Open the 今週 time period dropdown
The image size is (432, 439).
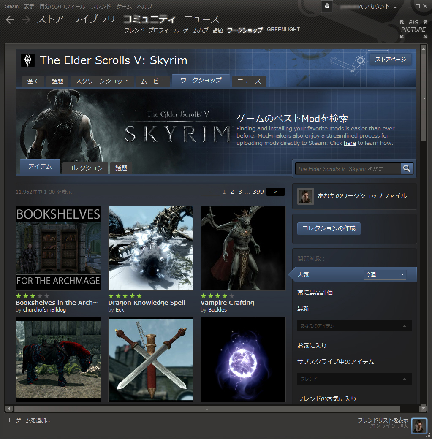385,274
